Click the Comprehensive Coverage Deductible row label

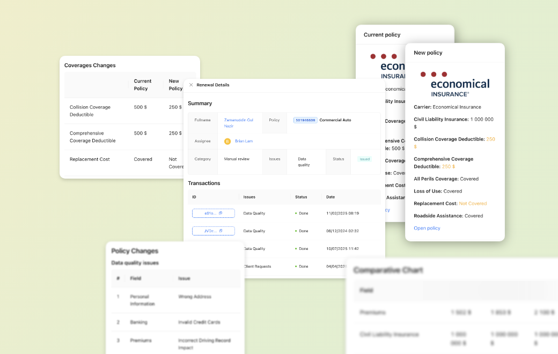pos(92,137)
